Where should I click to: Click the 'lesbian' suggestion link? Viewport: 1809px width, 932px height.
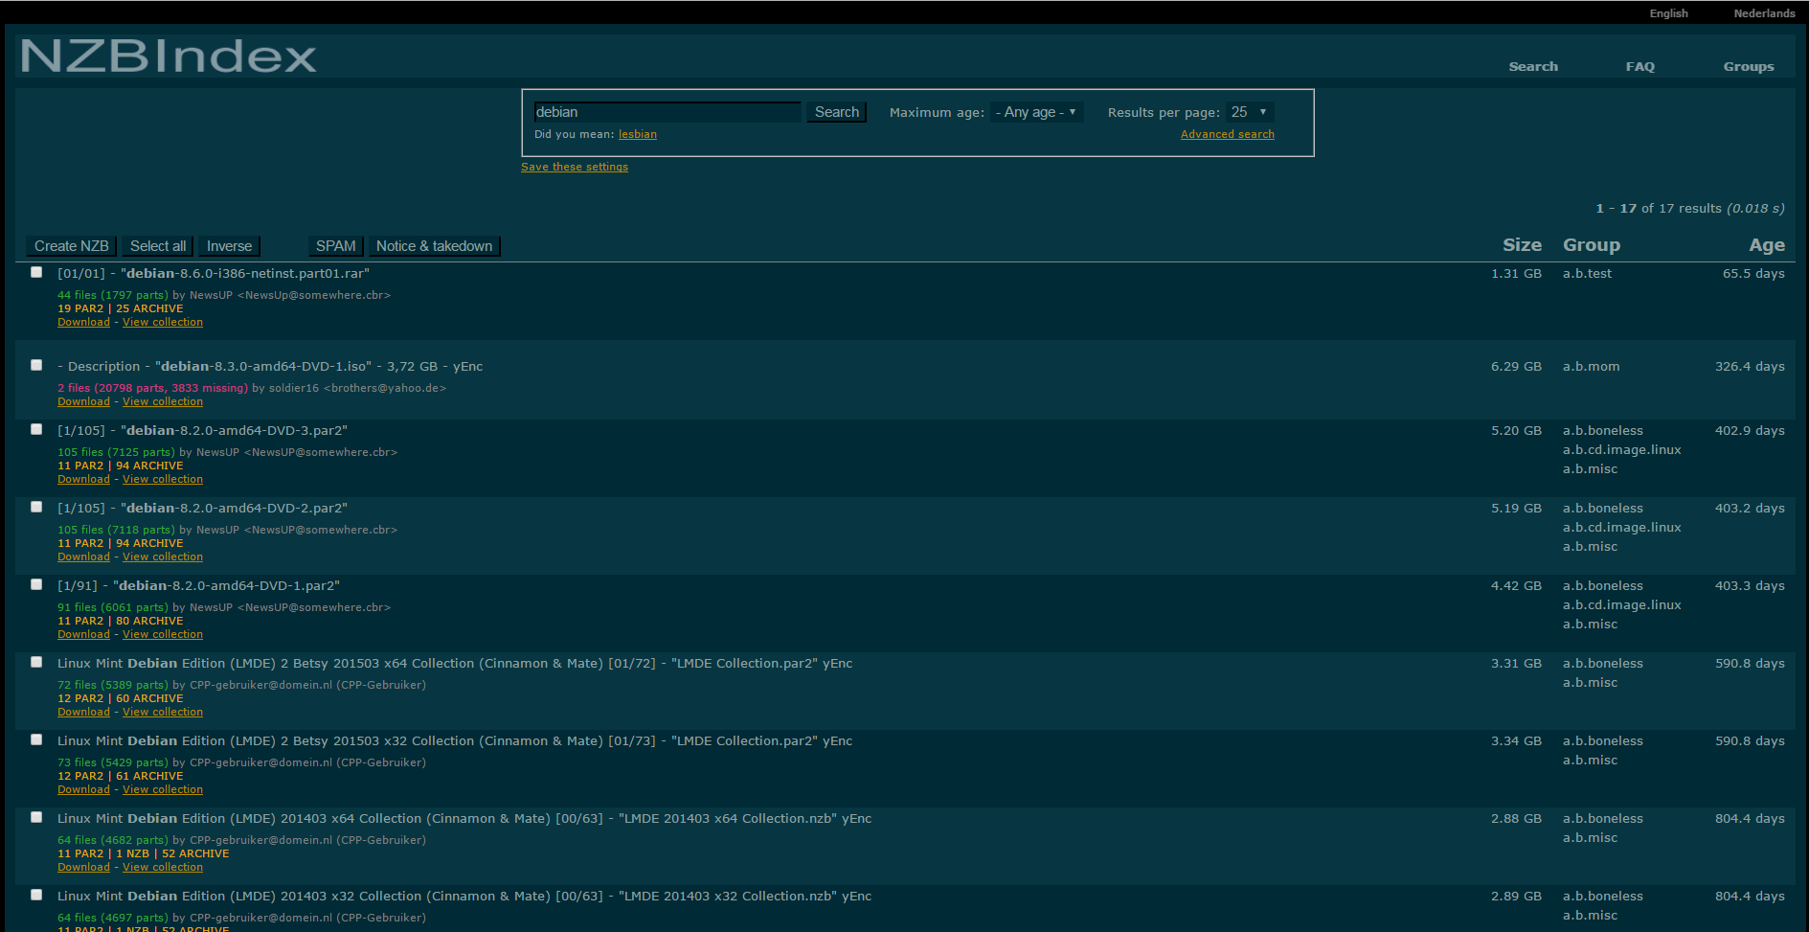click(x=638, y=134)
